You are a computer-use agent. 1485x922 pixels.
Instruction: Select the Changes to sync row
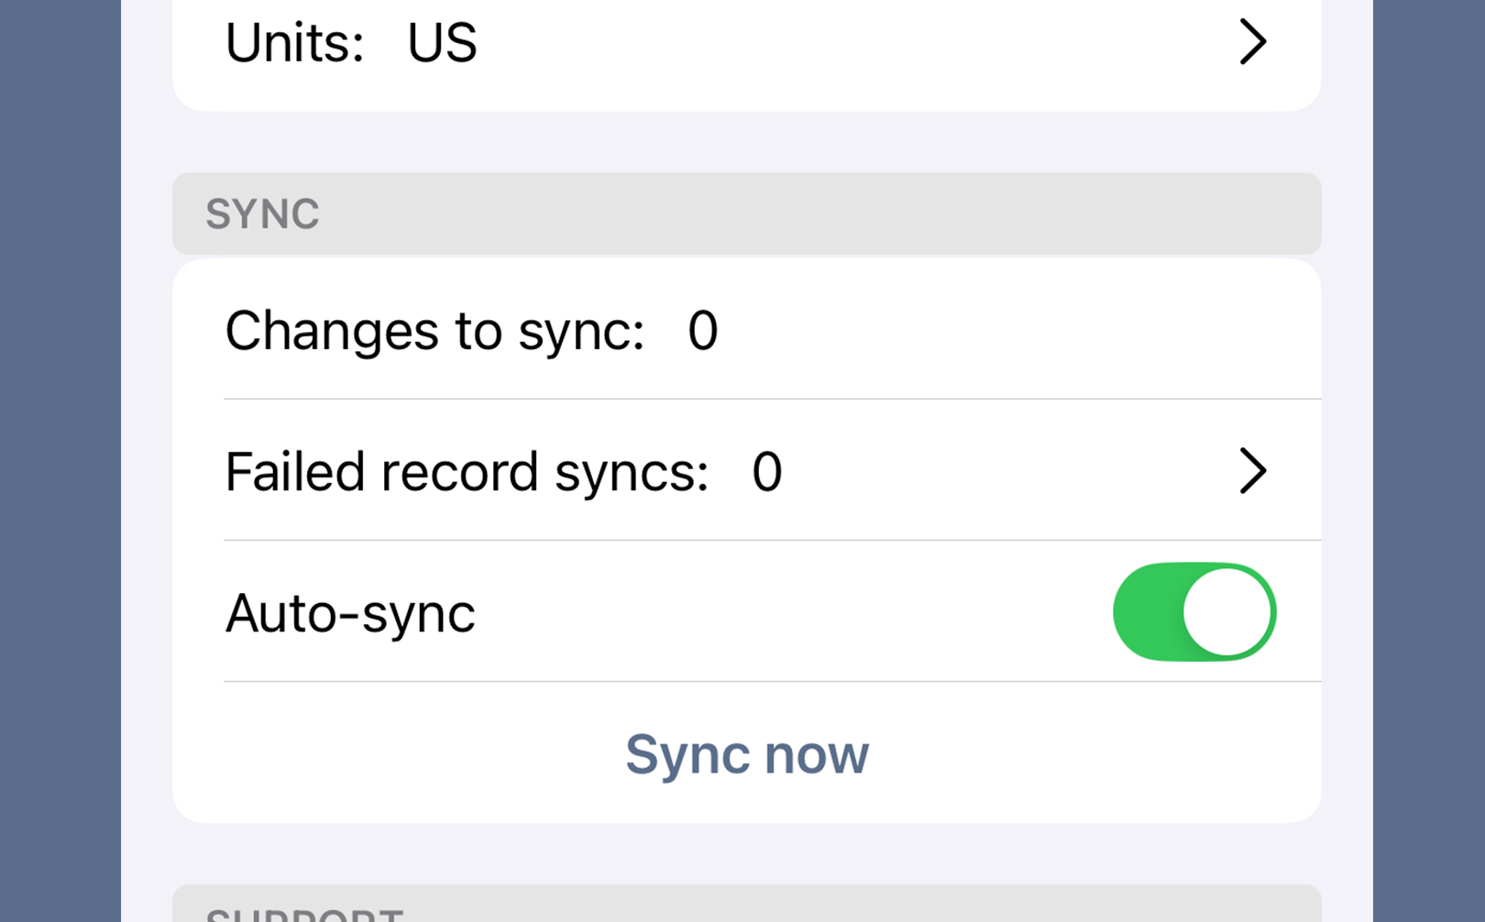(x=642, y=332)
